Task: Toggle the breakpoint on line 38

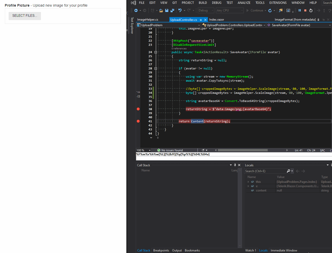Action: (x=138, y=109)
